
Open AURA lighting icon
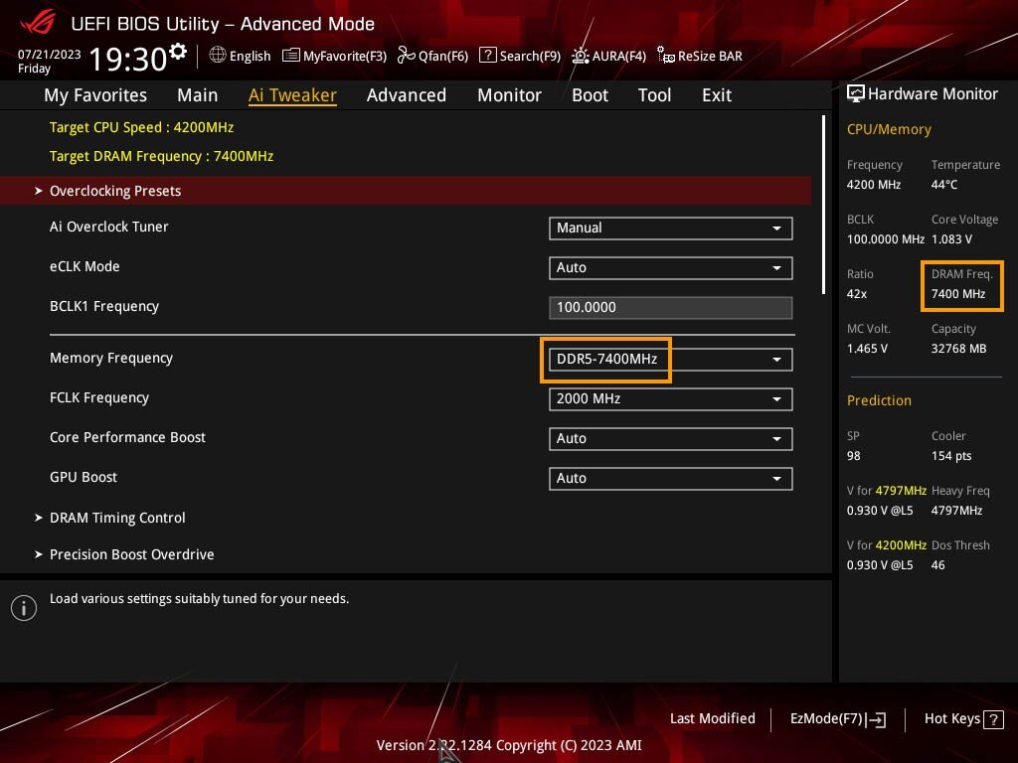click(x=580, y=56)
